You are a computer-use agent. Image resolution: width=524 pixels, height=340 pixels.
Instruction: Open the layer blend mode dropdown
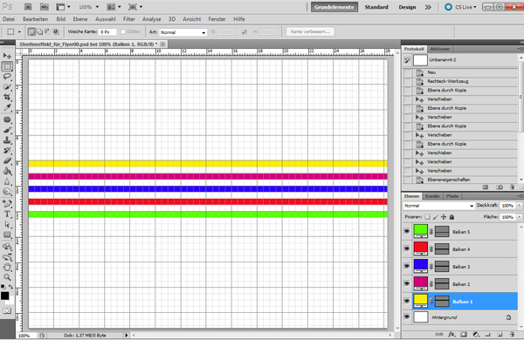[x=438, y=206]
